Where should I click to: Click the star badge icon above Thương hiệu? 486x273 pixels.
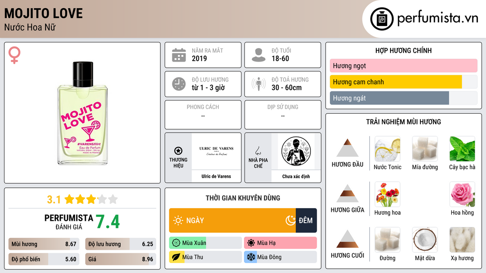(x=178, y=151)
